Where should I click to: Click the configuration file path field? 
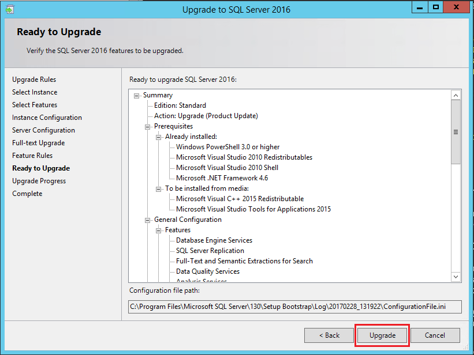(x=295, y=307)
